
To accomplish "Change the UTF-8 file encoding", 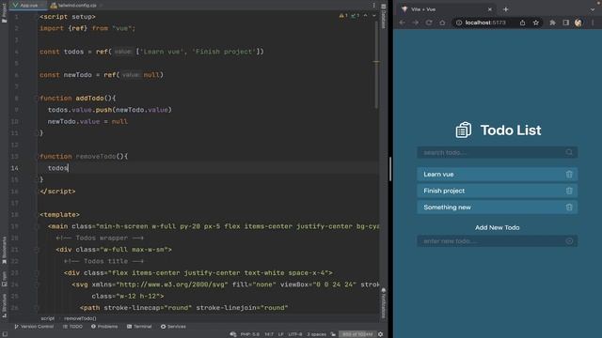I will tap(294, 334).
